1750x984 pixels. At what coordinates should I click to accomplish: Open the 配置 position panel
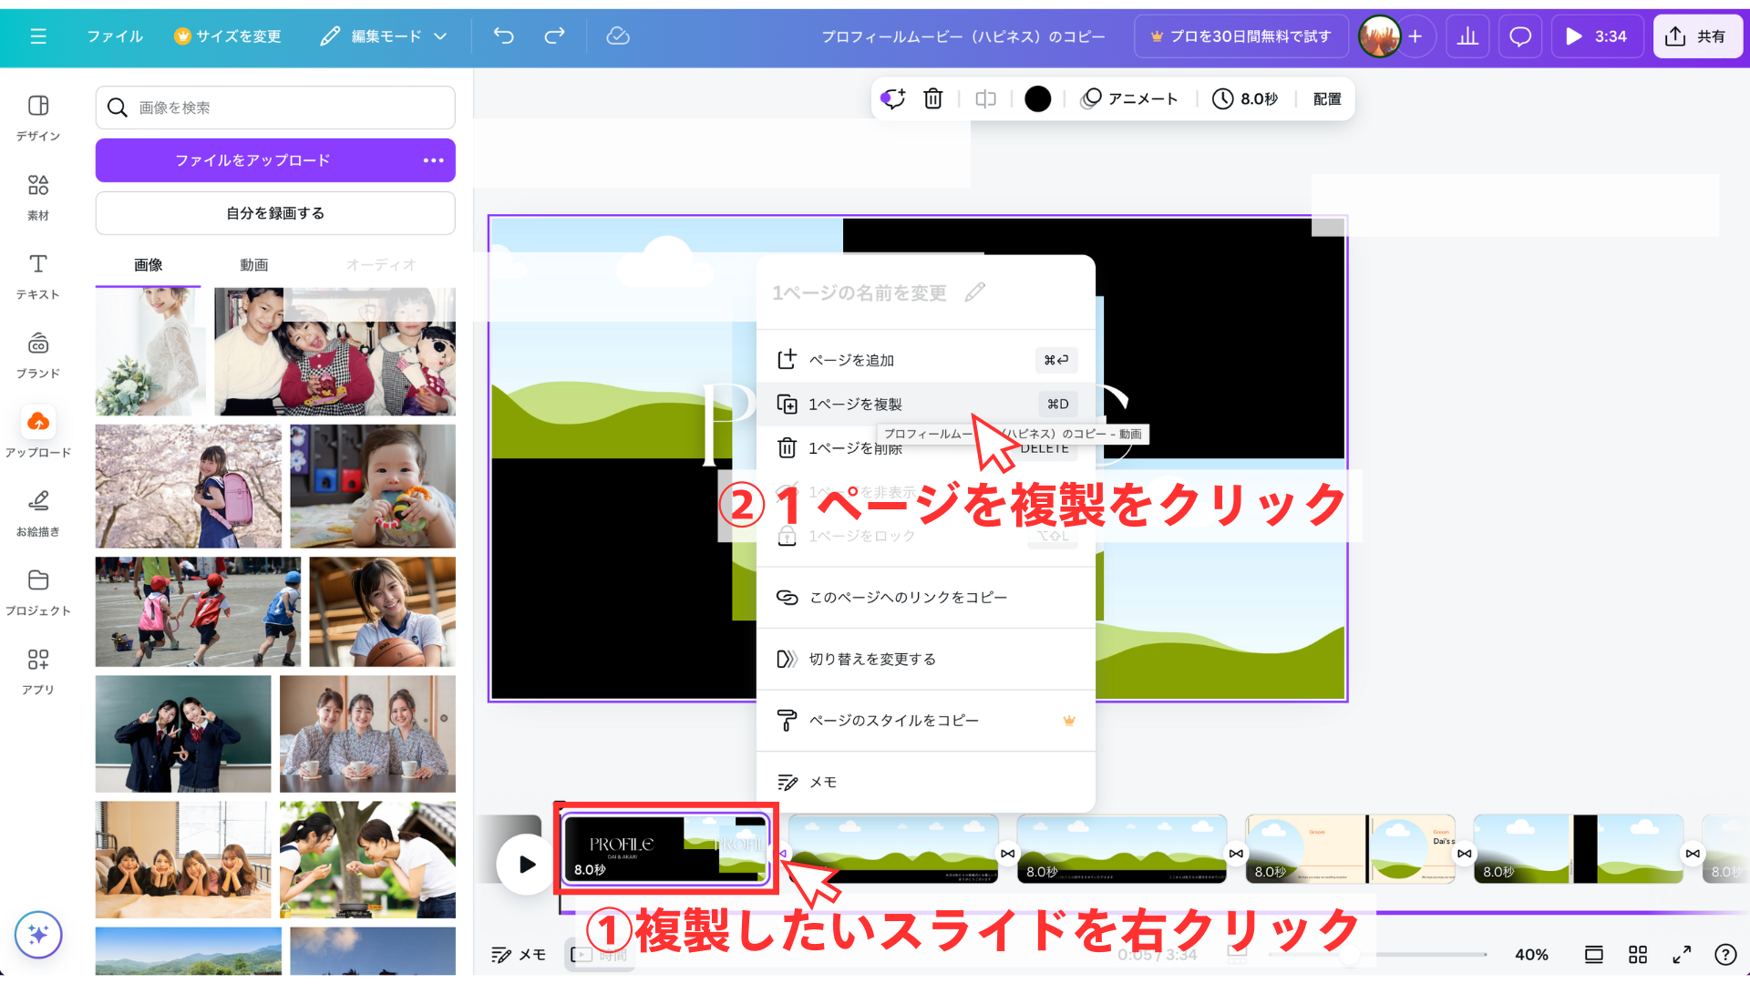(1327, 98)
